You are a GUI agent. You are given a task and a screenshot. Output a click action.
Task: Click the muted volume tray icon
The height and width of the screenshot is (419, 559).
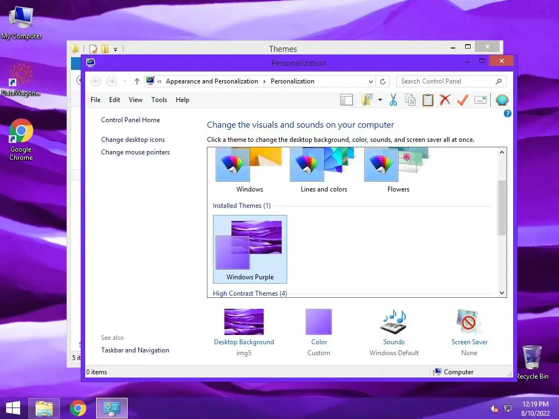pyautogui.click(x=493, y=409)
